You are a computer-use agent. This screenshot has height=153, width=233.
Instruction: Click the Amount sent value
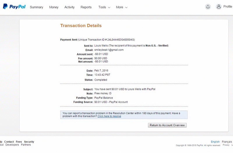click(x=101, y=54)
